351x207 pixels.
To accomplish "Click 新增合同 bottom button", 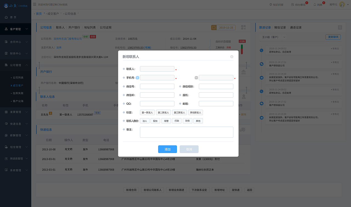I will click(x=131, y=190).
